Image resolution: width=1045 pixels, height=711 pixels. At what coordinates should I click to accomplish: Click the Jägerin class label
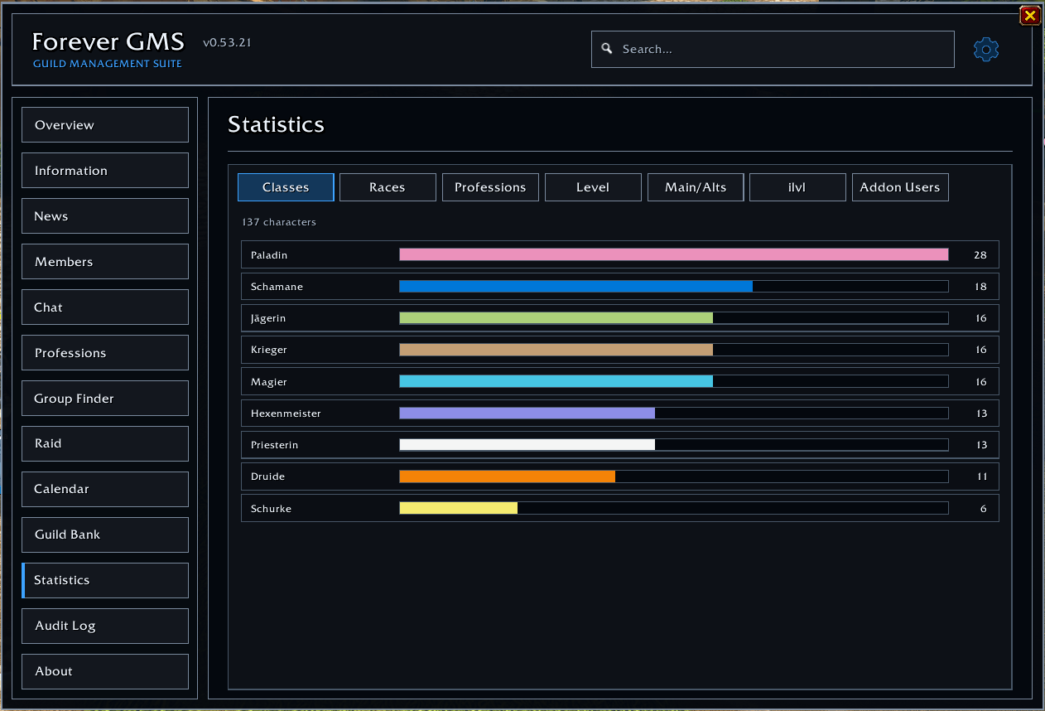point(268,319)
